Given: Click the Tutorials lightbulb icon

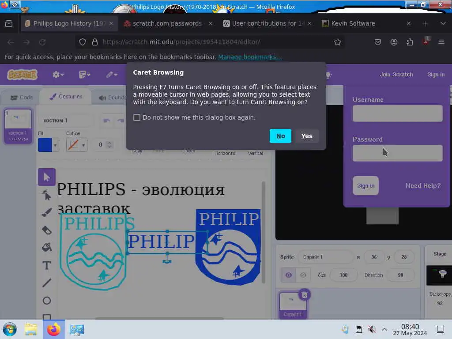Looking at the screenshot, I should click(x=328, y=75).
